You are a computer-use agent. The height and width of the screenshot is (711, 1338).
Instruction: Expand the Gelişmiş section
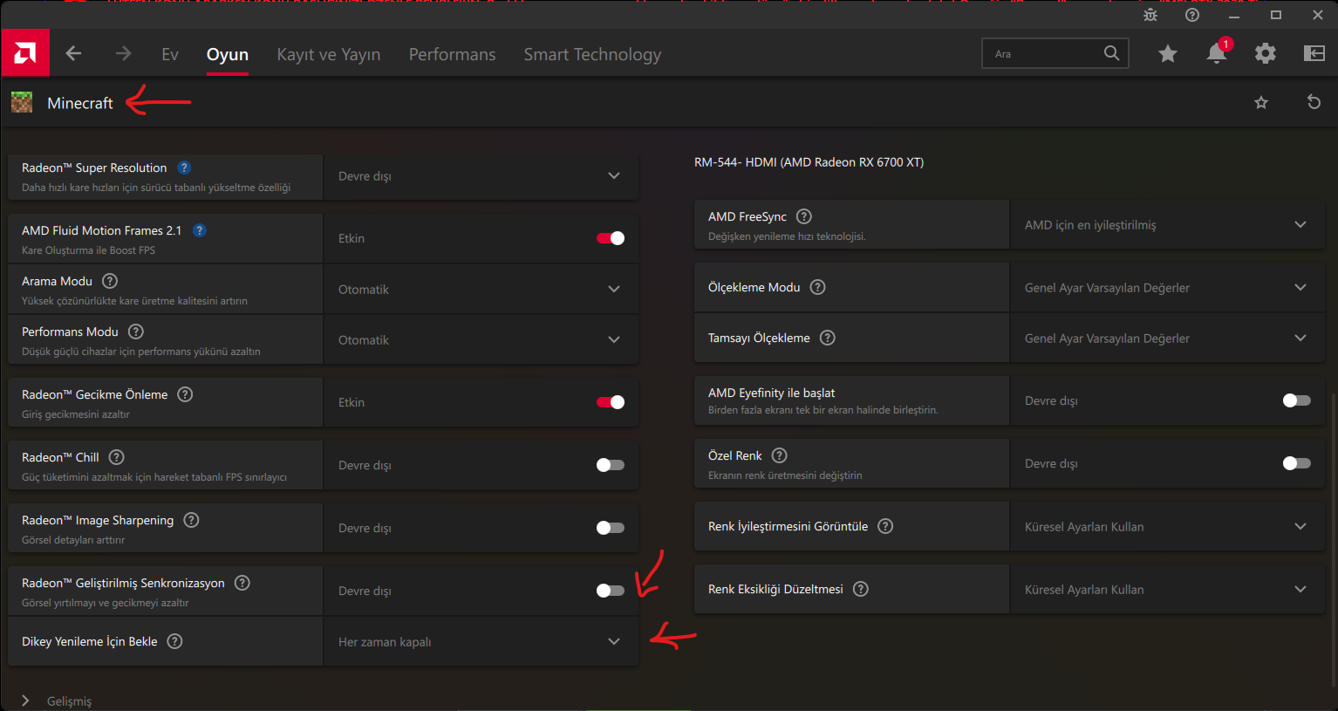pyautogui.click(x=26, y=701)
